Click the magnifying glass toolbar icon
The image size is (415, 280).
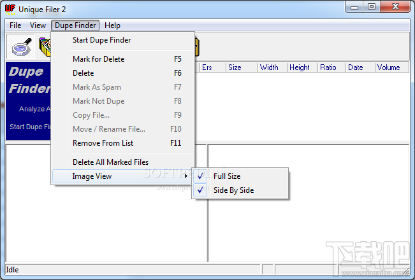pyautogui.click(x=21, y=46)
